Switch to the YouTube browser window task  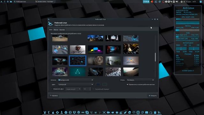(x=45, y=2)
